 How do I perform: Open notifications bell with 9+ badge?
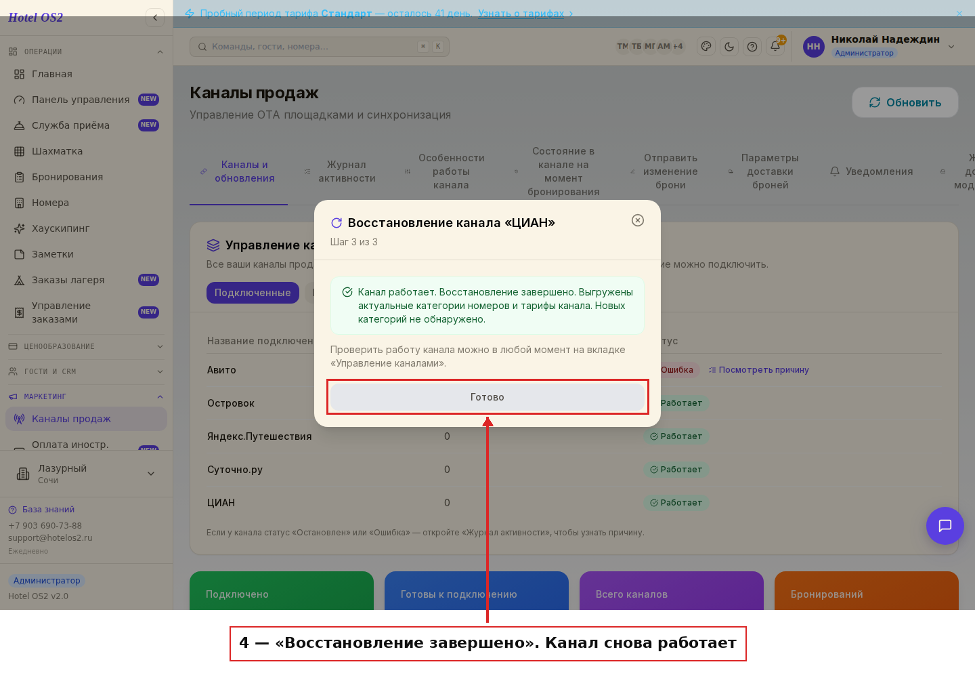[776, 46]
